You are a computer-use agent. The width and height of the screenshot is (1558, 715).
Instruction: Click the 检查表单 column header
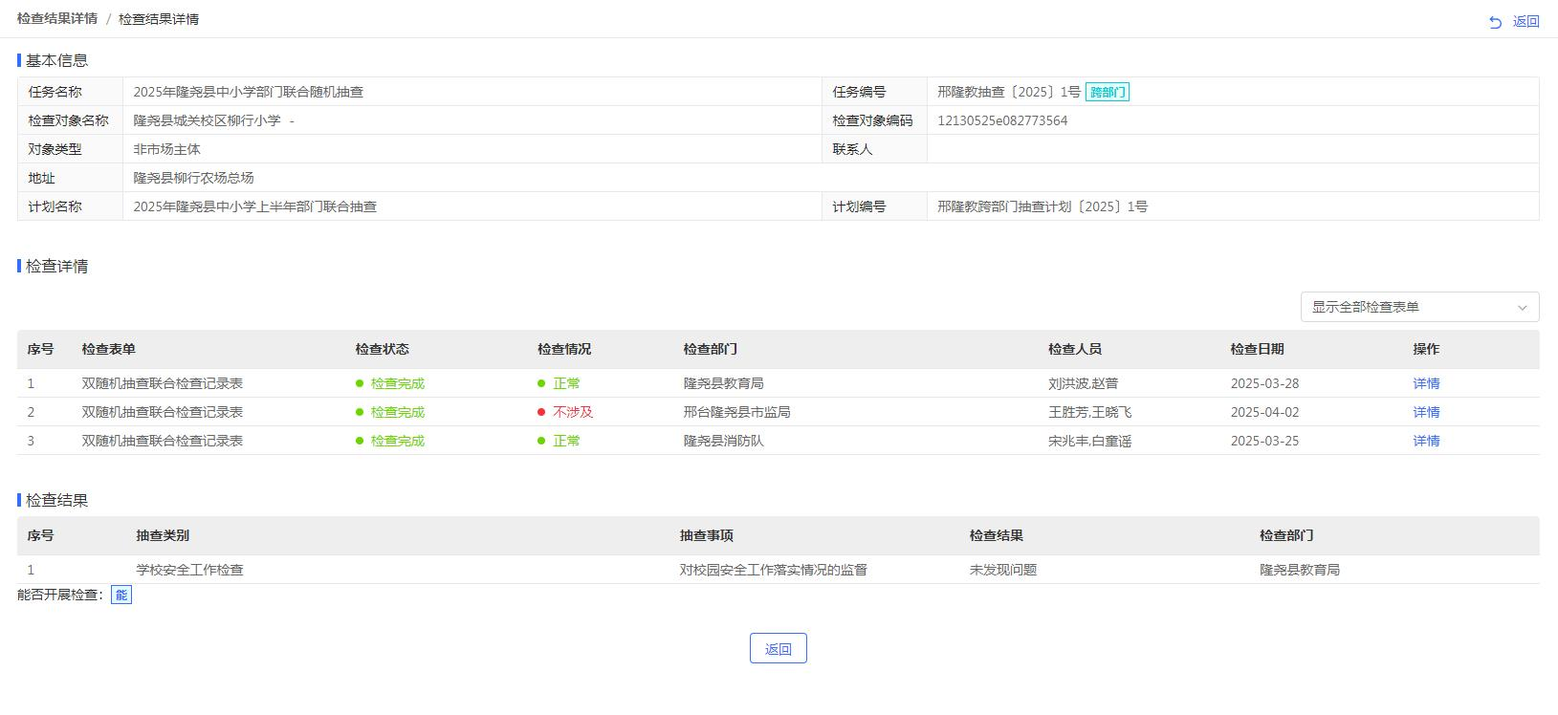pyautogui.click(x=109, y=349)
